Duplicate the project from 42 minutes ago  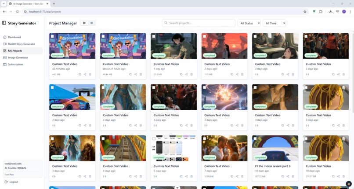[79, 74]
